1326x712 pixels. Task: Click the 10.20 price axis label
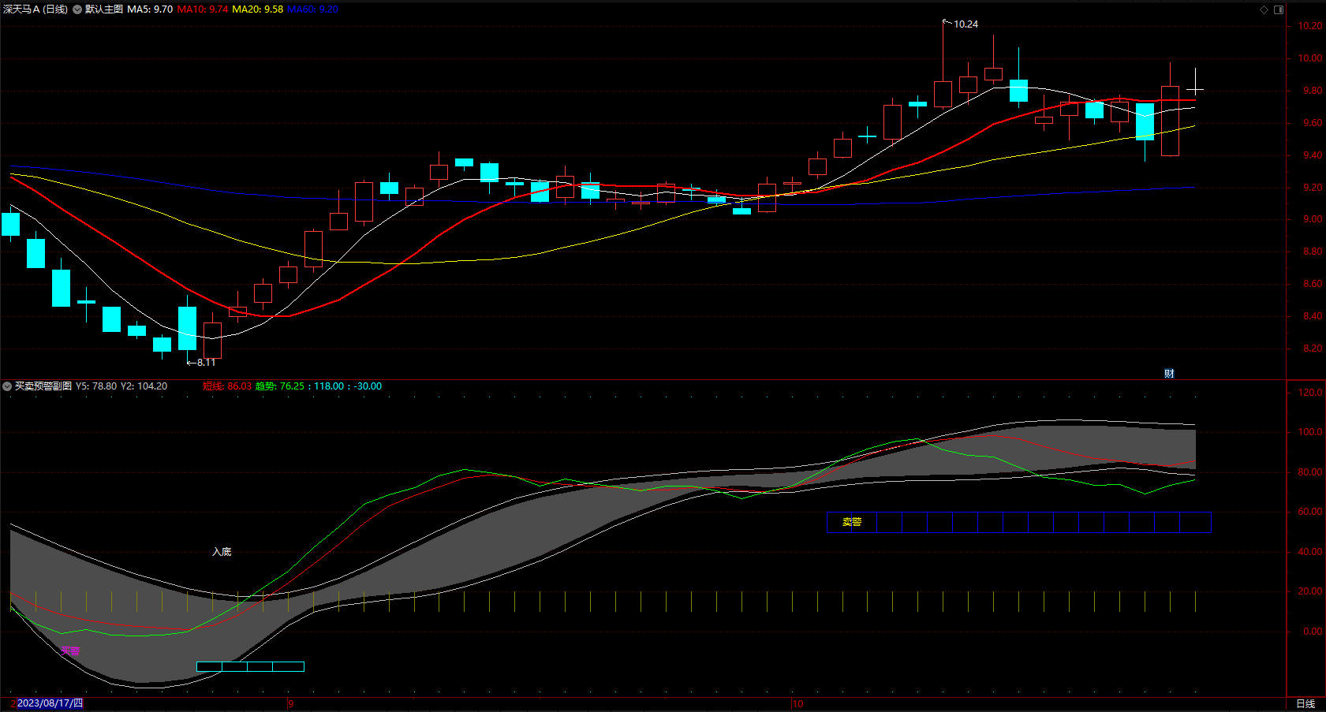(x=1310, y=26)
